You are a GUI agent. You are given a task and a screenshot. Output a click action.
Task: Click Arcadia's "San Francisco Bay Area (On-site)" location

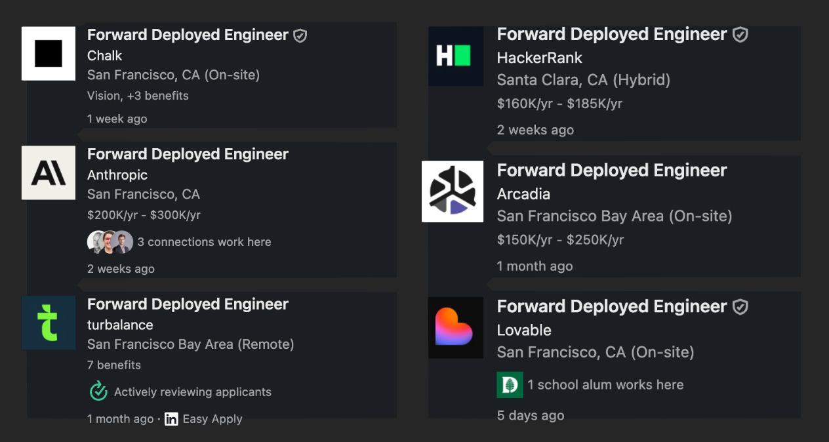(615, 216)
